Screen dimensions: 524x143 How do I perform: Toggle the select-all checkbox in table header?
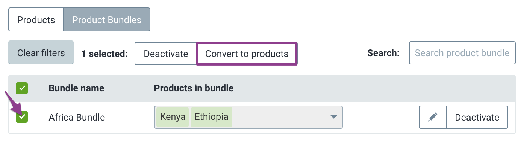coord(22,88)
